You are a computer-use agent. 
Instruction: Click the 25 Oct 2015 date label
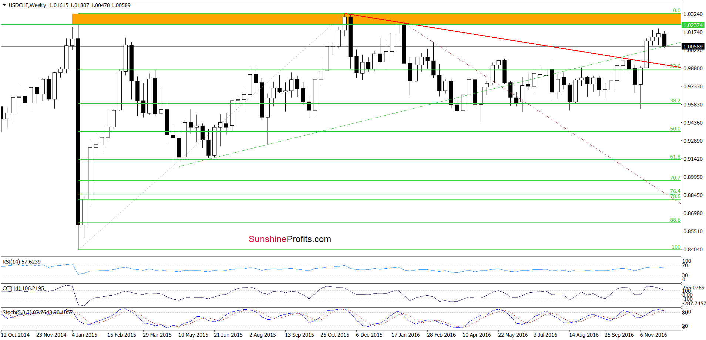334,335
